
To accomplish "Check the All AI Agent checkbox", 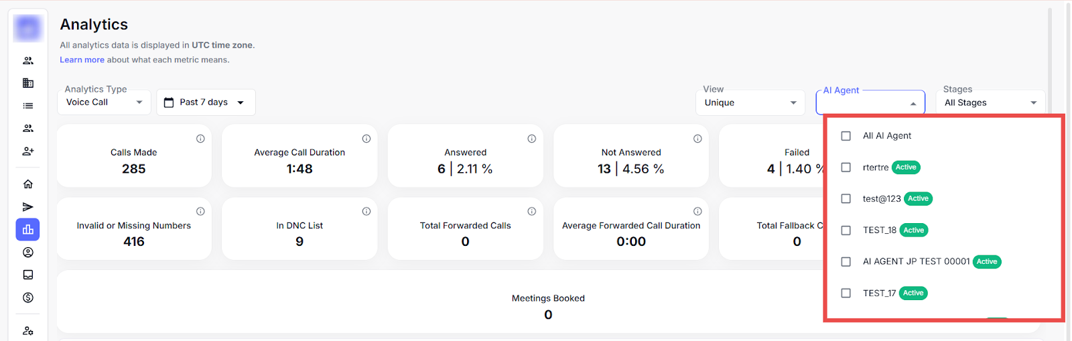I will tap(846, 136).
